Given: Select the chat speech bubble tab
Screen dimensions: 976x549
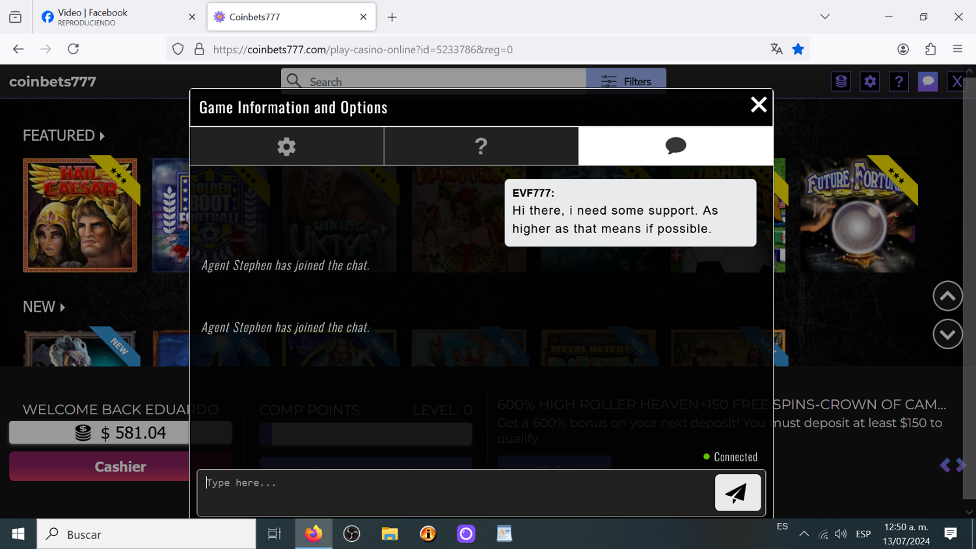Looking at the screenshot, I should click(x=675, y=146).
